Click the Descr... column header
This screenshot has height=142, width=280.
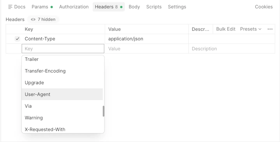pos(200,29)
